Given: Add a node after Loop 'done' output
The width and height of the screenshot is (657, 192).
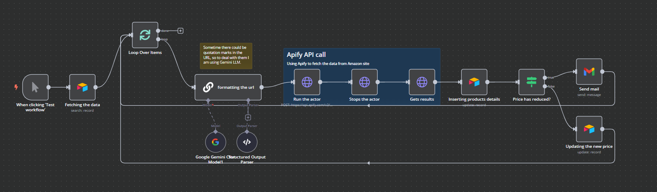Looking at the screenshot, I should [x=180, y=31].
